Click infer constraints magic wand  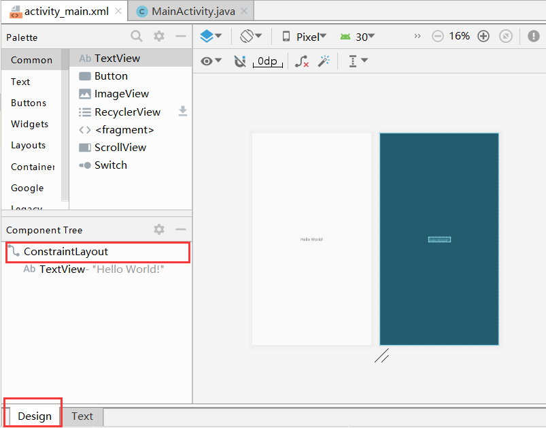coord(324,61)
